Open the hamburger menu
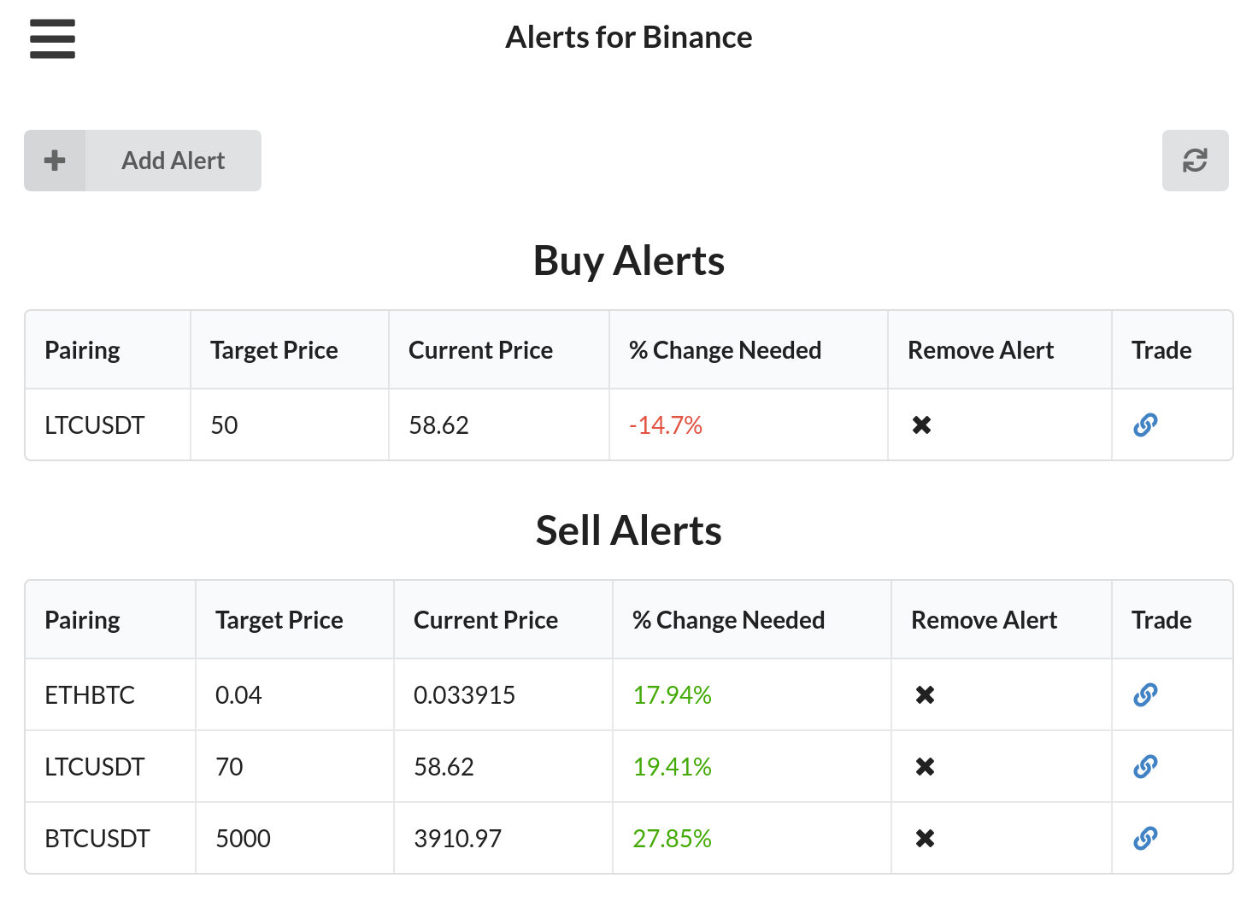Viewport: 1258px width, 919px height. (52, 38)
